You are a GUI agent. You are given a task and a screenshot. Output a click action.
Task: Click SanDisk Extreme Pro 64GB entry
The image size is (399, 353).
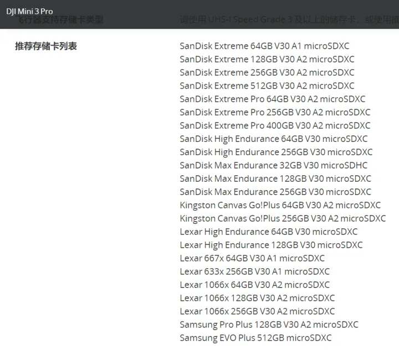point(272,99)
